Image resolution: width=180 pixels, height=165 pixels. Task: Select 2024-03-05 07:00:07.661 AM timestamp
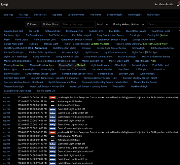point(32,121)
